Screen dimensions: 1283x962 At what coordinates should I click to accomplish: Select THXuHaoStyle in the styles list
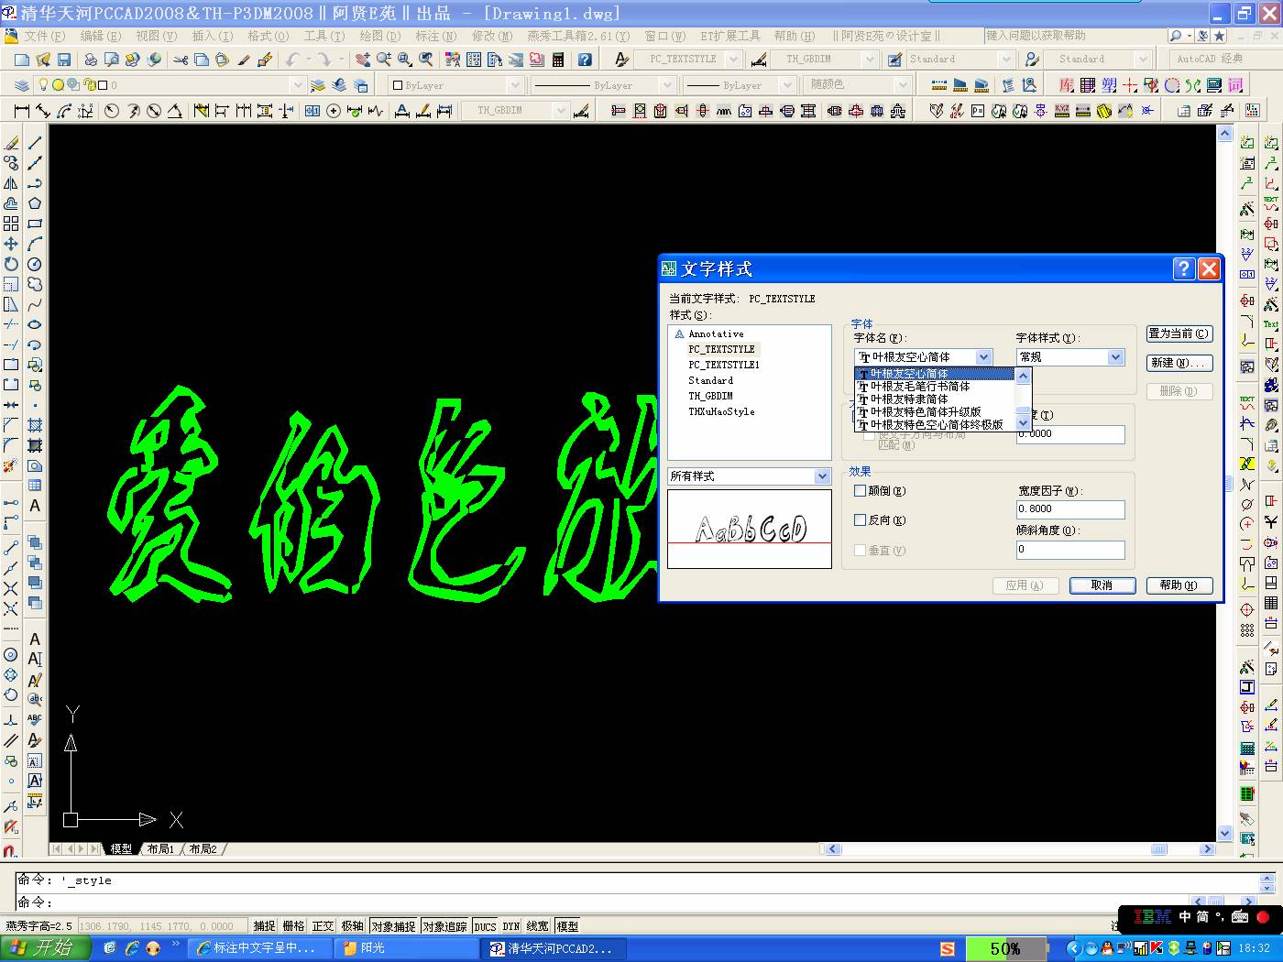[x=722, y=412]
